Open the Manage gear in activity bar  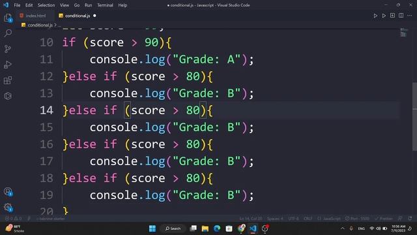pyautogui.click(x=8, y=208)
